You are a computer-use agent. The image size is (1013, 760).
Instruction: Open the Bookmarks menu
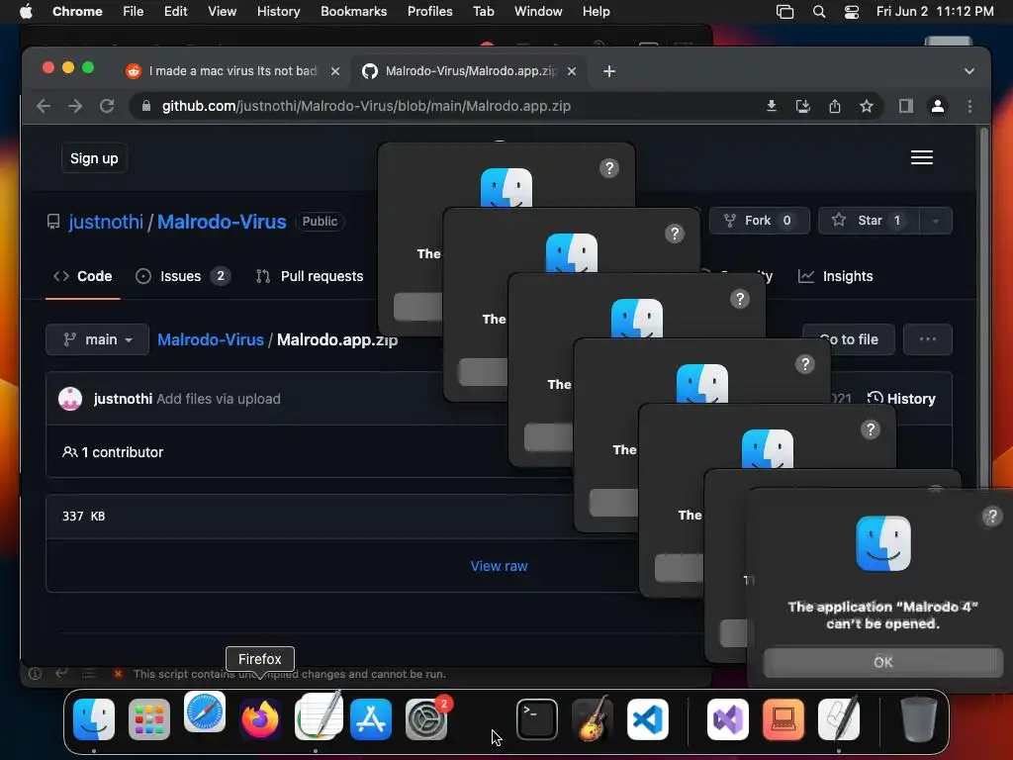pyautogui.click(x=353, y=11)
